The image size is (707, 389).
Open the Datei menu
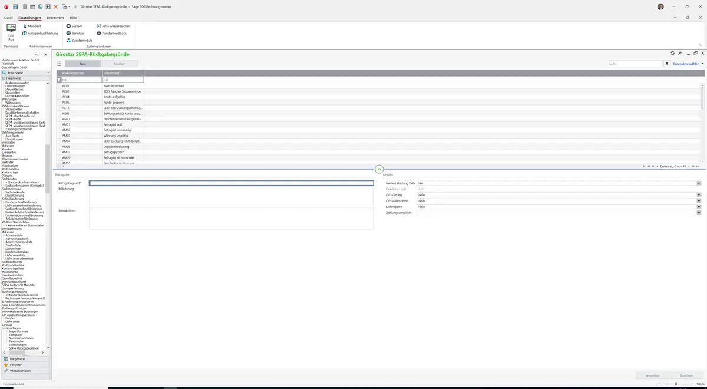click(8, 18)
